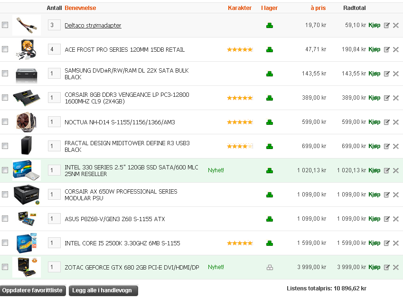Viewport: 403px width, 298px height.
Task: Open the ZOTAC GTX 680 product thumbnail
Action: pos(27,267)
